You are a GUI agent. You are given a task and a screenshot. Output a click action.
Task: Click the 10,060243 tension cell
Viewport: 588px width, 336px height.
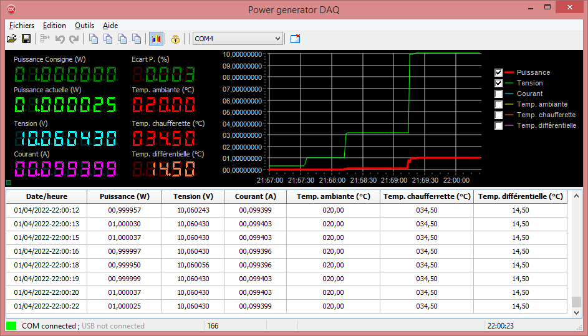pos(193,210)
